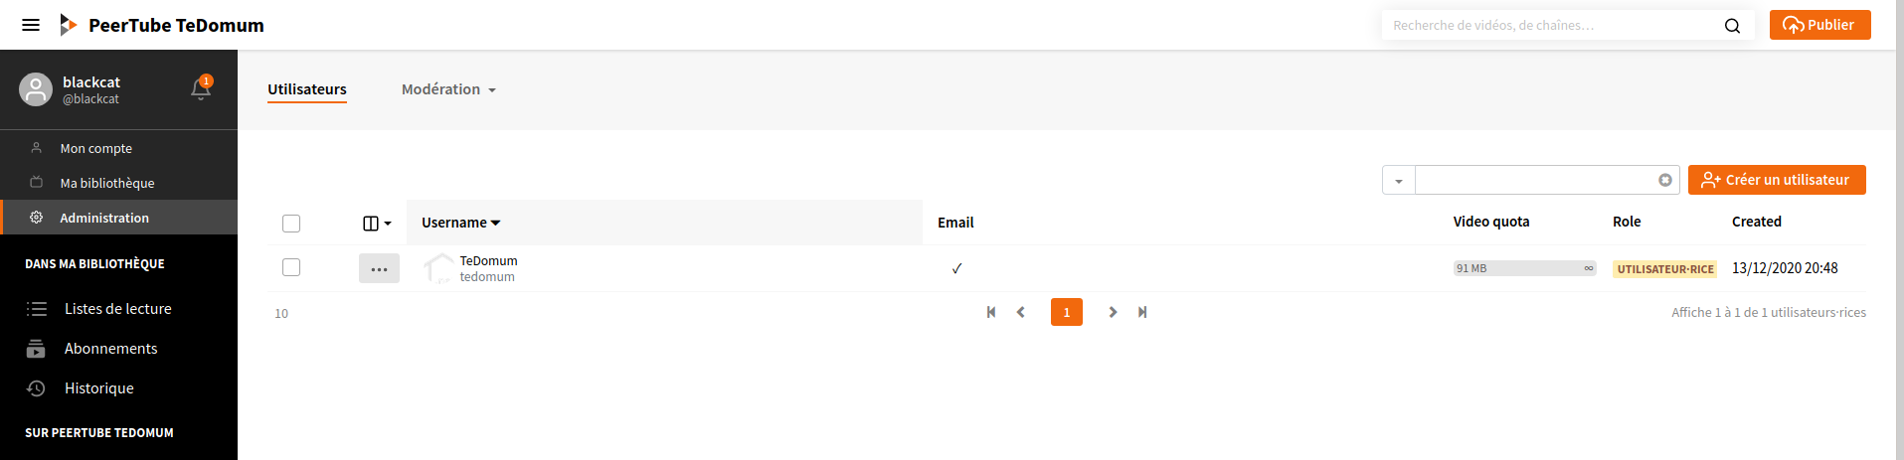Clear the user filter field
The image size is (1904, 460).
[x=1664, y=180]
